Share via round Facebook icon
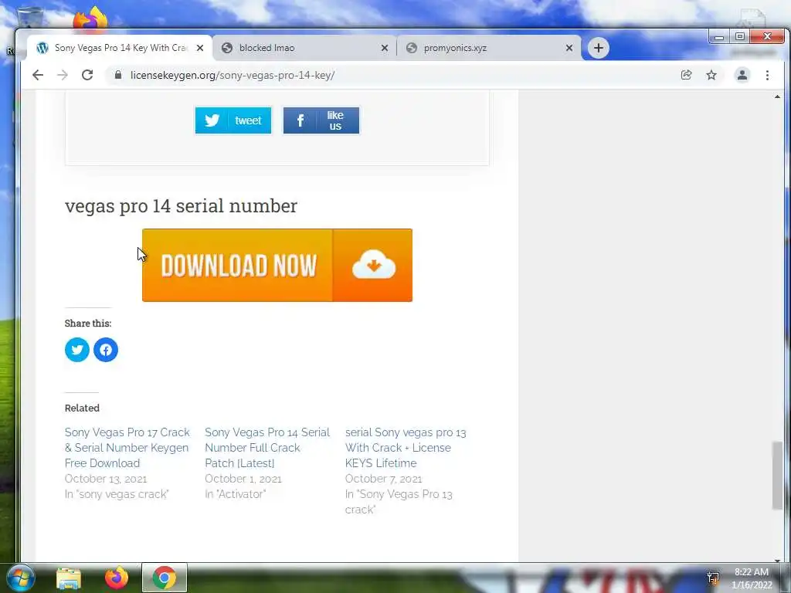This screenshot has width=791, height=593. pyautogui.click(x=105, y=350)
